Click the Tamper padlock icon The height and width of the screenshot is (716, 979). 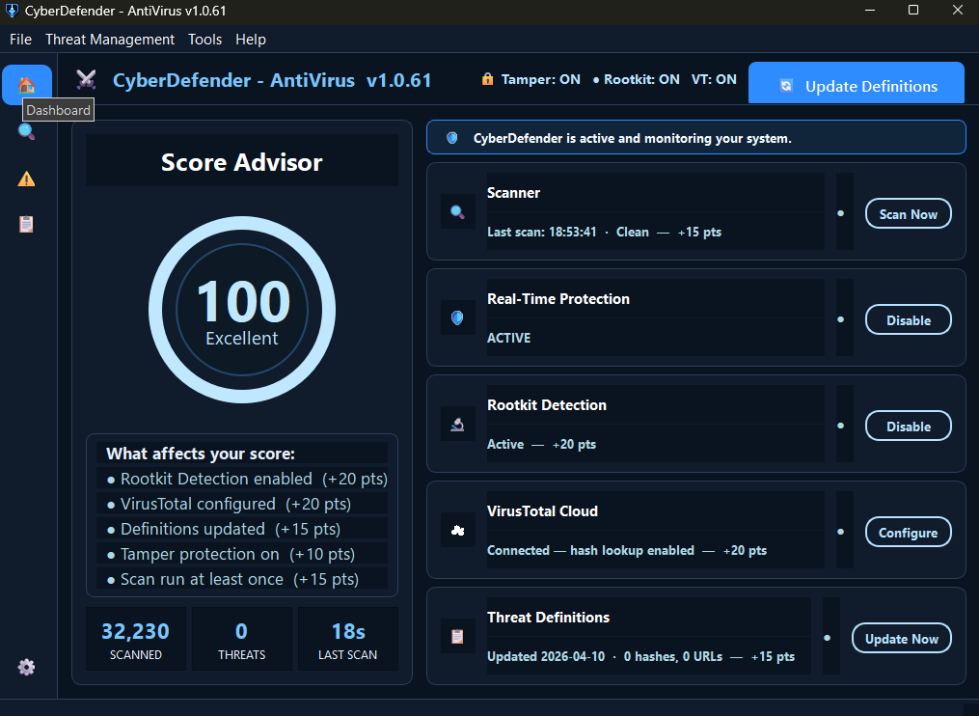coord(488,79)
